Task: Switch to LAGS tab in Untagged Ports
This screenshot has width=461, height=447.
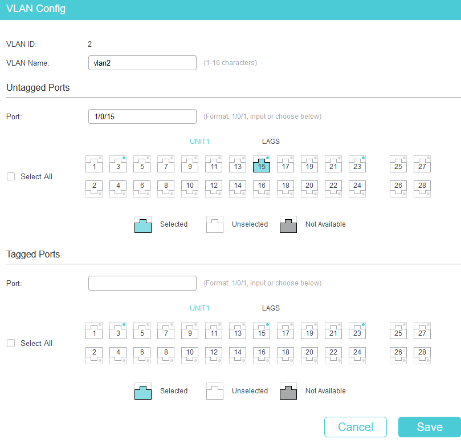Action: pos(271,142)
